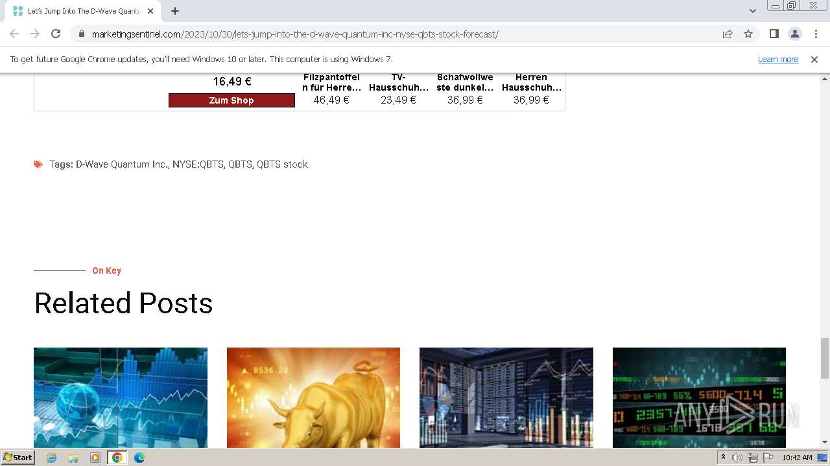Follow the QBTS tag link
The image size is (830, 466).
click(x=240, y=164)
